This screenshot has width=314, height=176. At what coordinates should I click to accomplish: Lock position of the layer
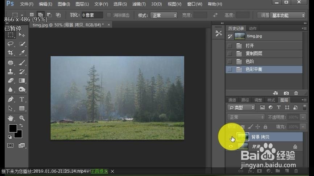click(x=258, y=127)
